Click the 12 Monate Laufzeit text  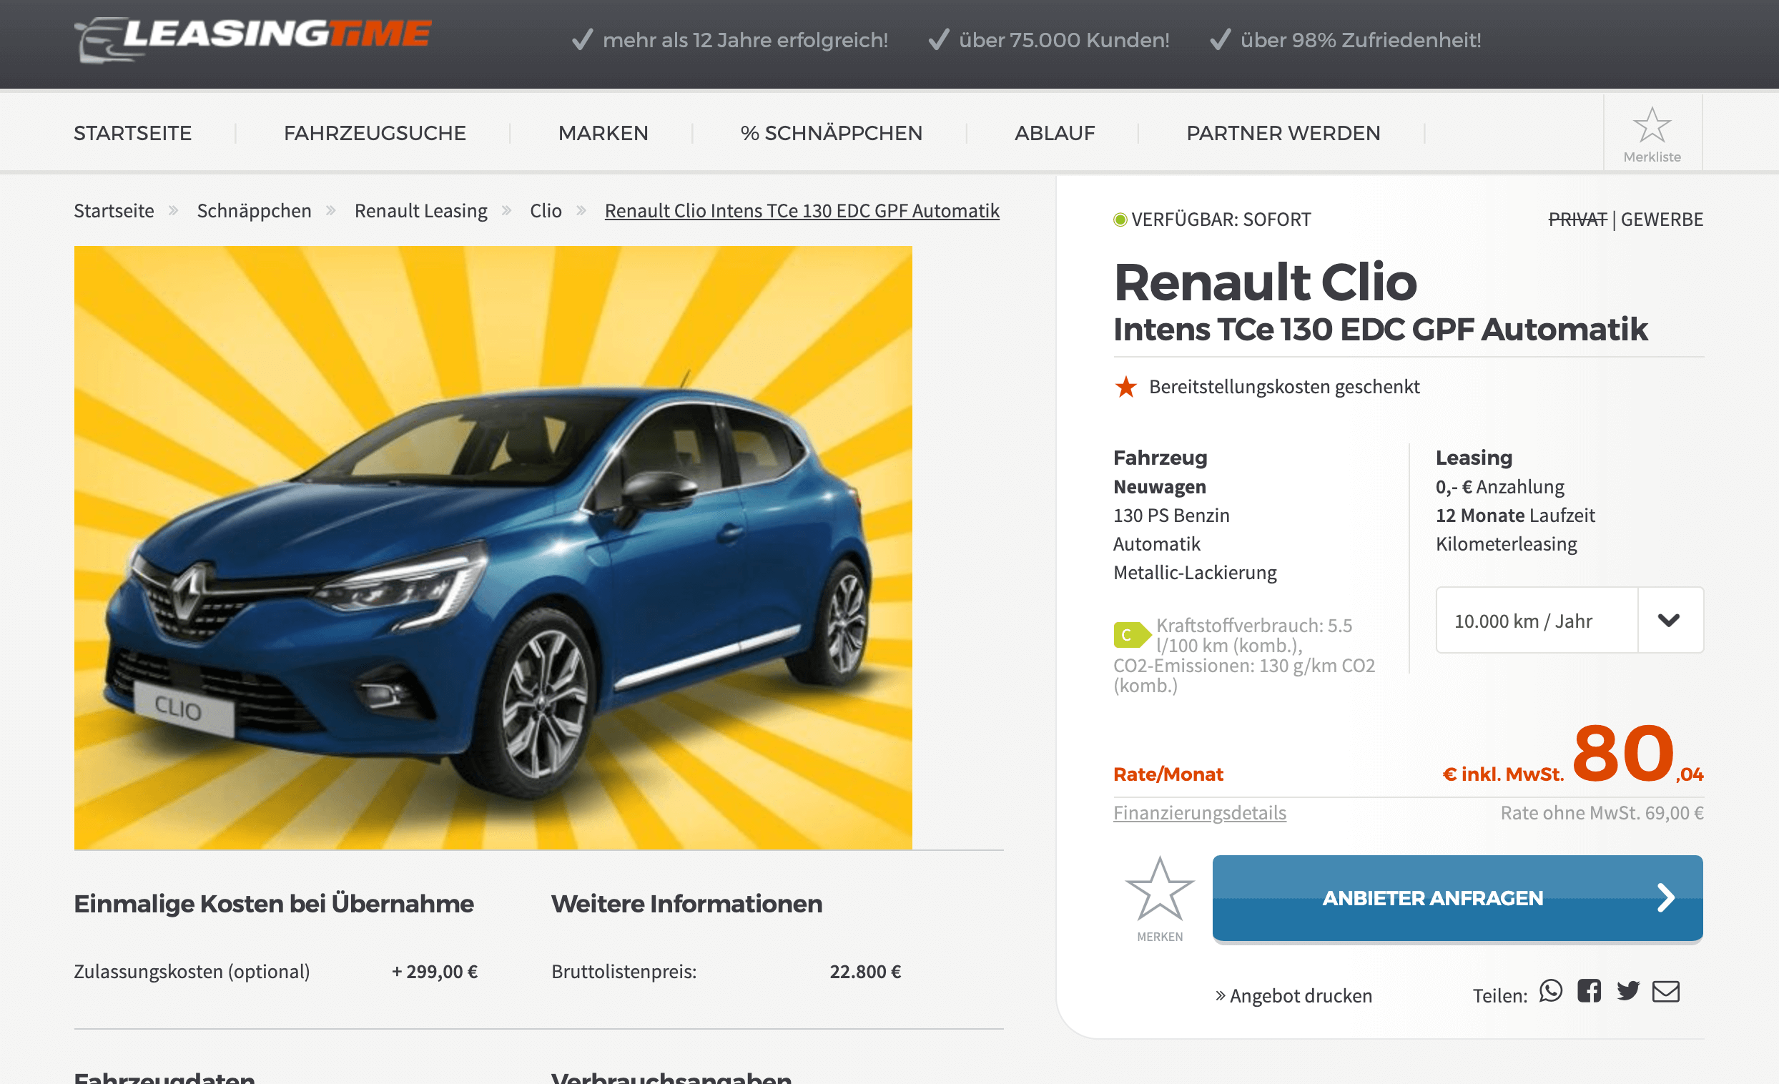1514,515
